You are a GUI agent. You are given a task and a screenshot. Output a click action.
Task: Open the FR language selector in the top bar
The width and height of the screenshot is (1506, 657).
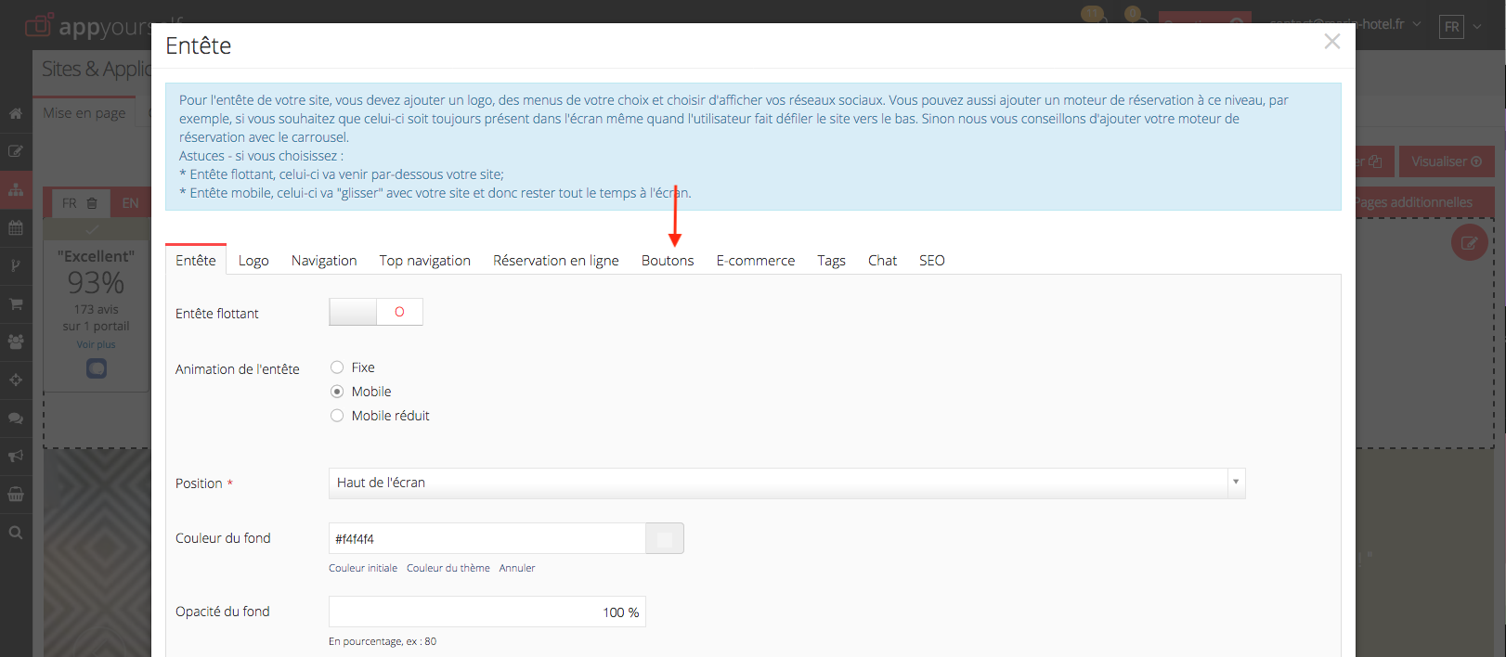(1461, 27)
